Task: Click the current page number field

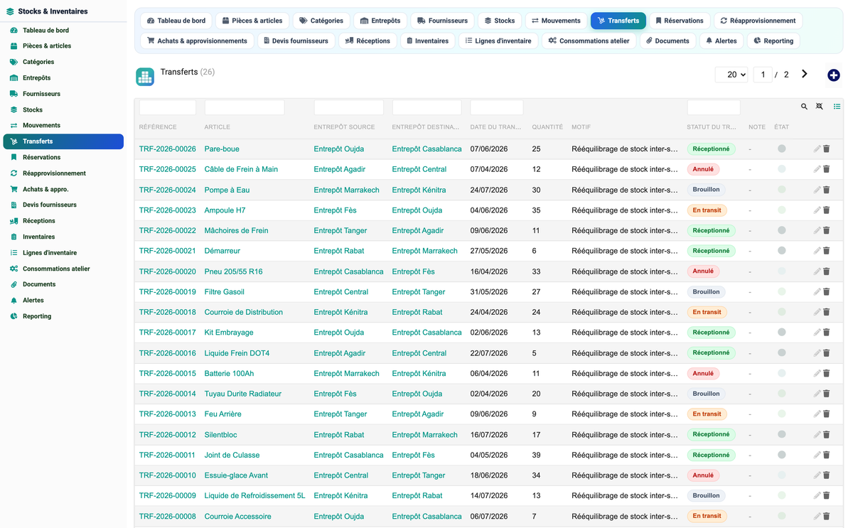Action: pyautogui.click(x=763, y=75)
